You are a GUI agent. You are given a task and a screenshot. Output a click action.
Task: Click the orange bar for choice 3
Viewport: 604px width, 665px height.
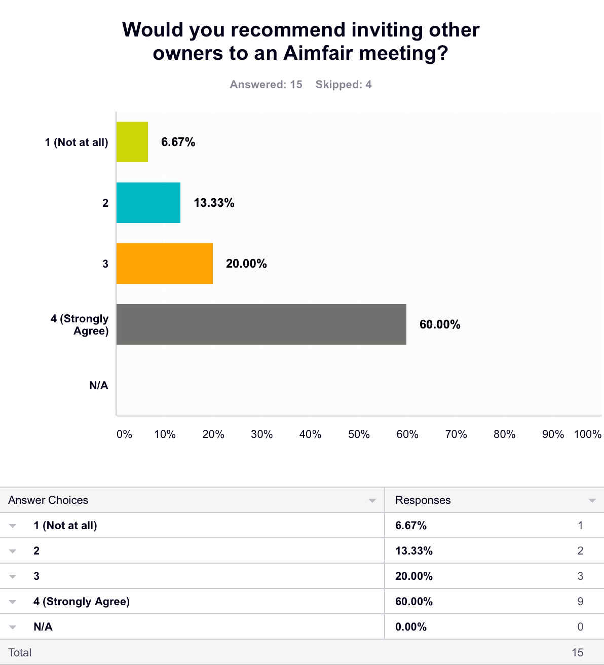point(165,264)
